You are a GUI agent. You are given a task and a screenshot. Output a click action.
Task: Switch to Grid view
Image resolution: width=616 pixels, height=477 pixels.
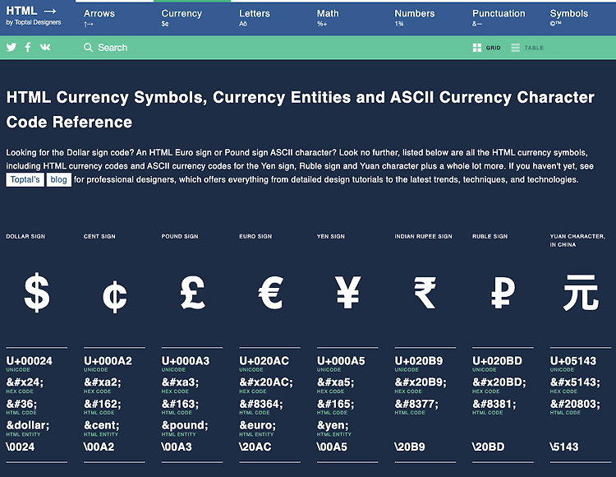point(487,48)
